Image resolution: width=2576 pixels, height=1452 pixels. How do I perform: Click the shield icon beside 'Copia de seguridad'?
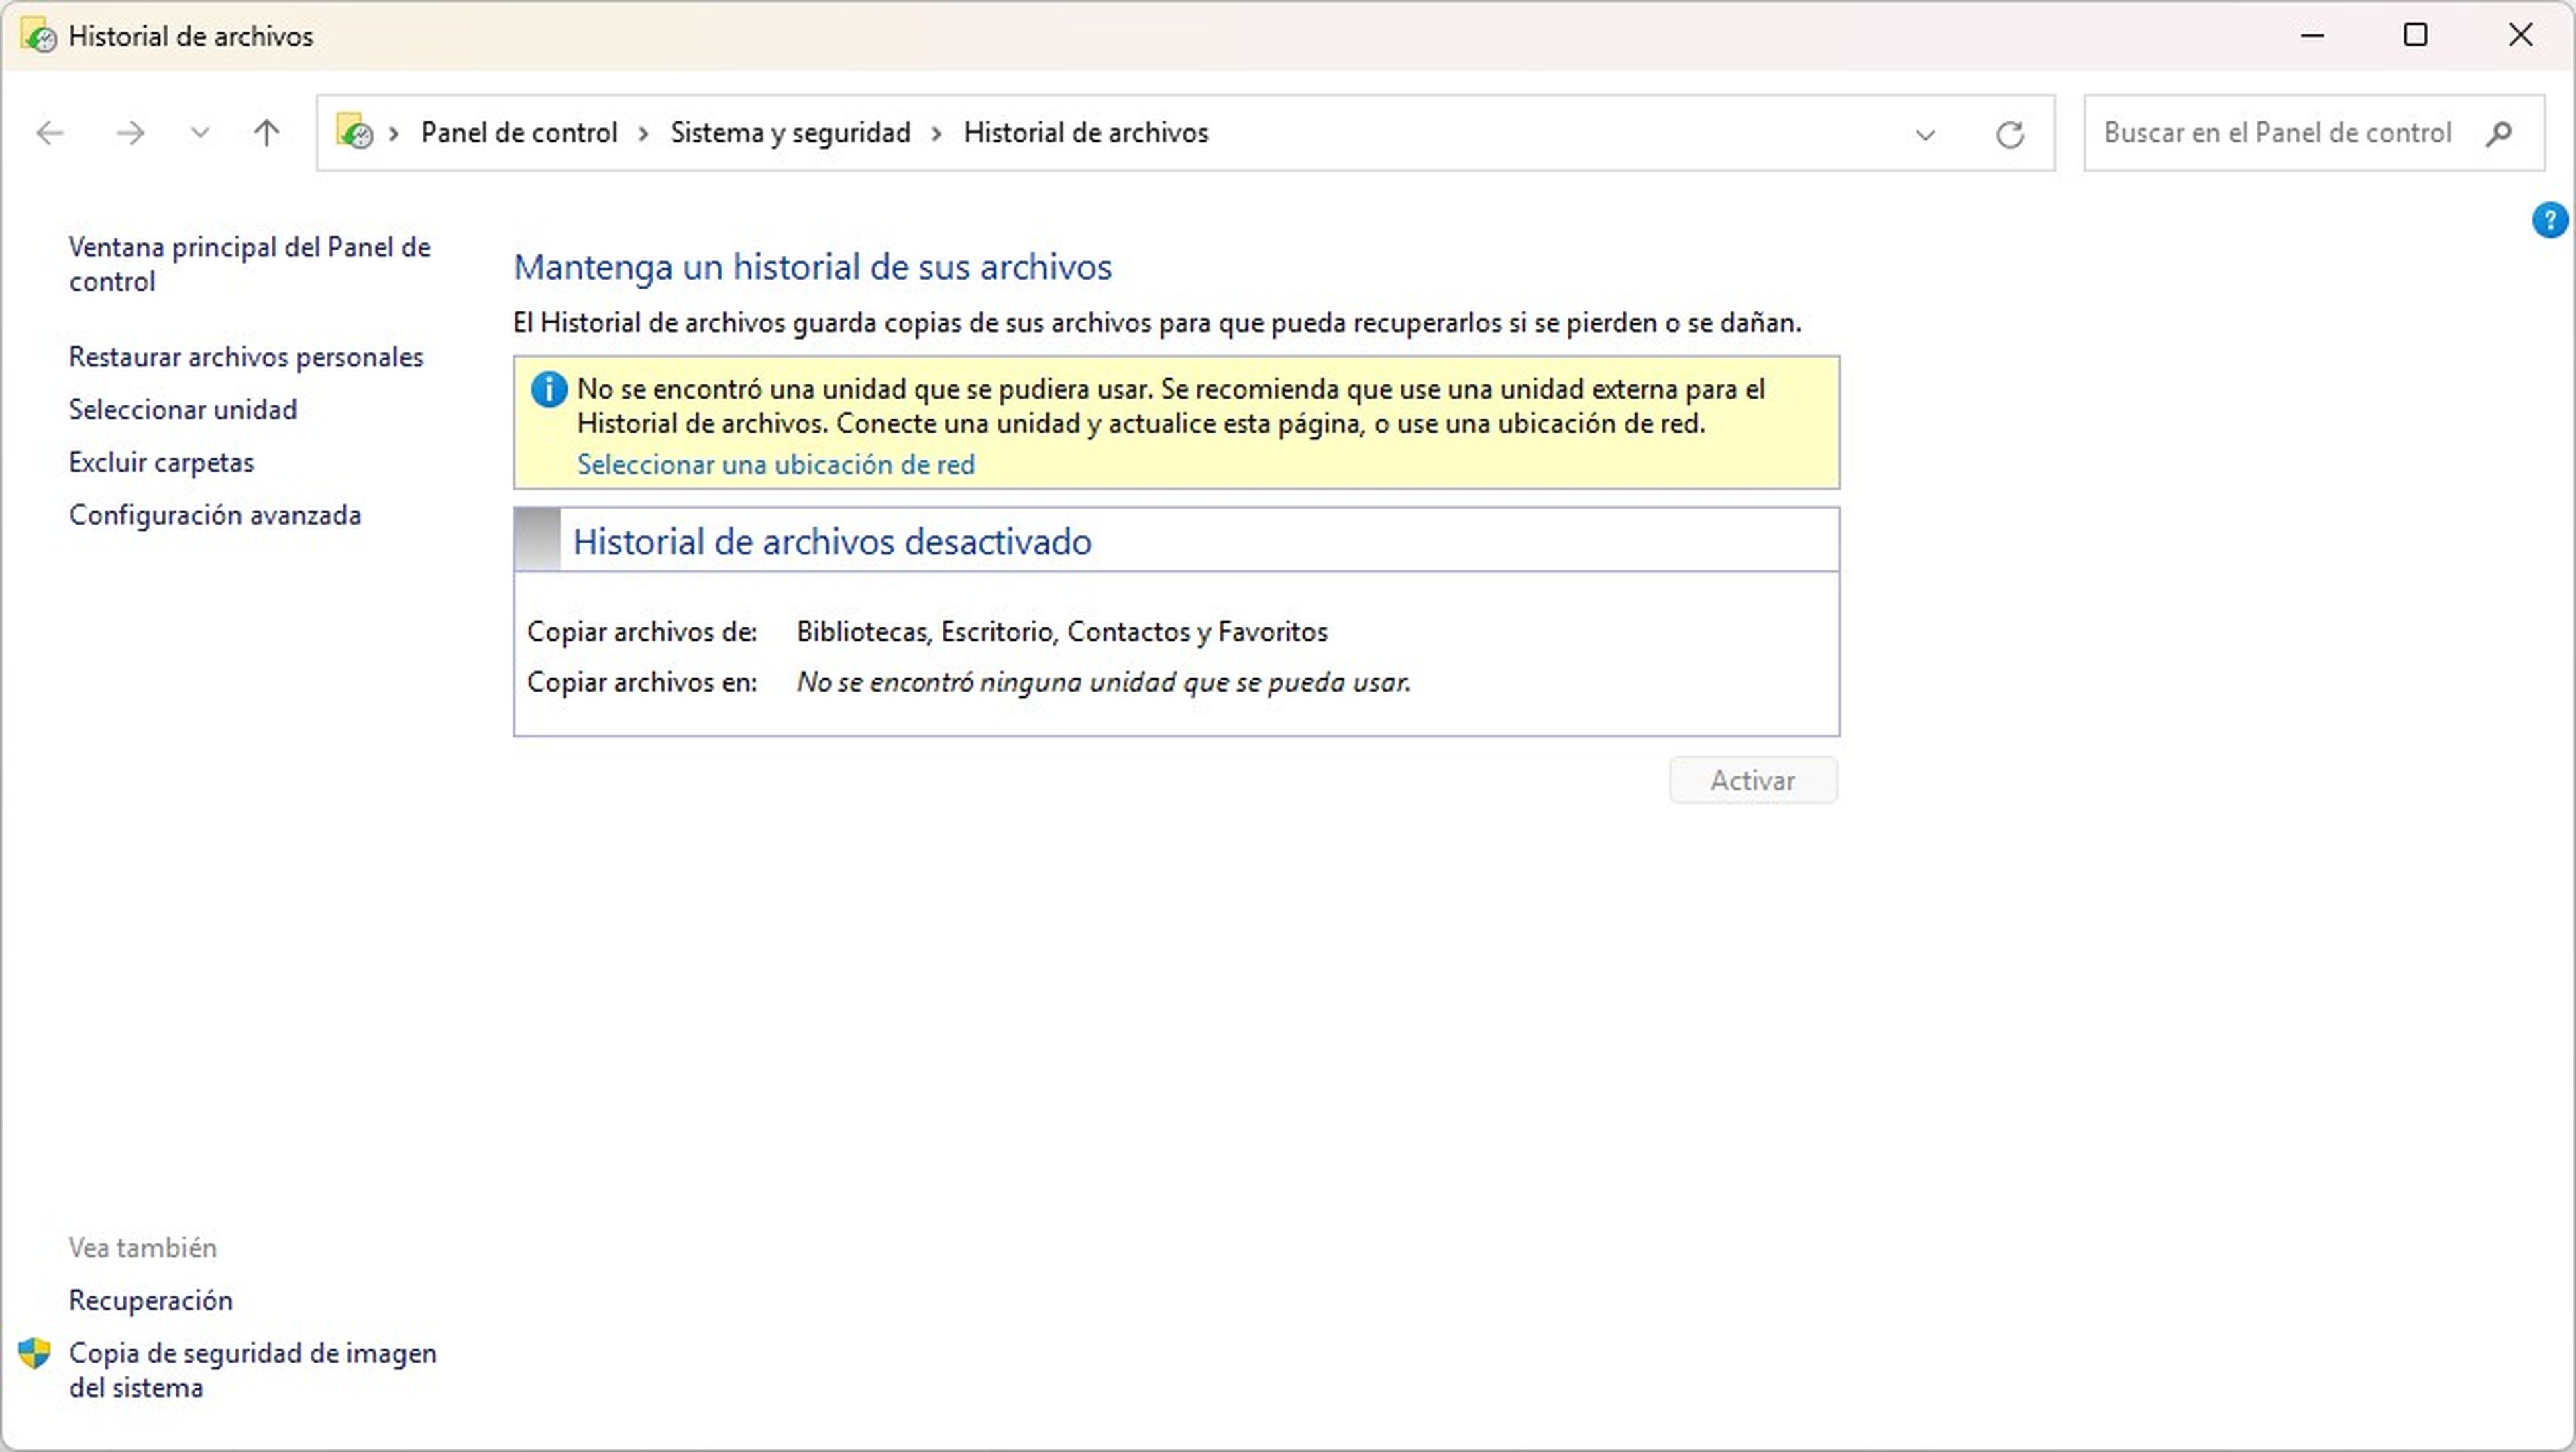(35, 1354)
